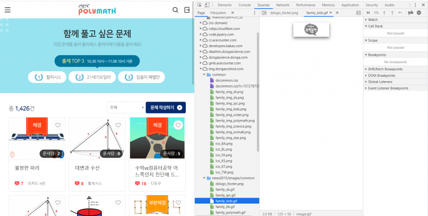Show more navigator tabs chevron
Image resolution: width=428 pixels, height=216 pixels.
click(232, 13)
